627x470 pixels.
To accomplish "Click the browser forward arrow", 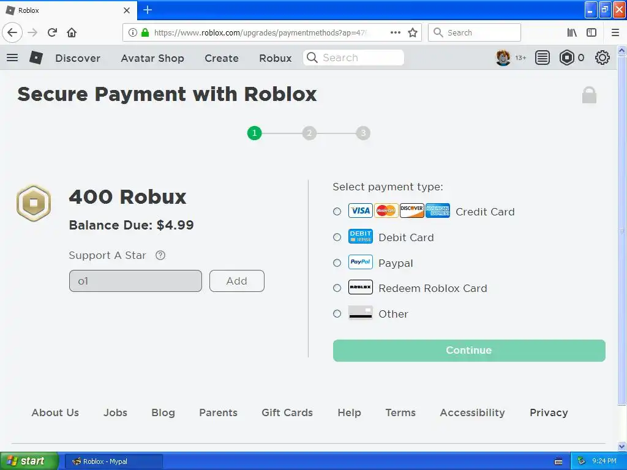I will [33, 32].
